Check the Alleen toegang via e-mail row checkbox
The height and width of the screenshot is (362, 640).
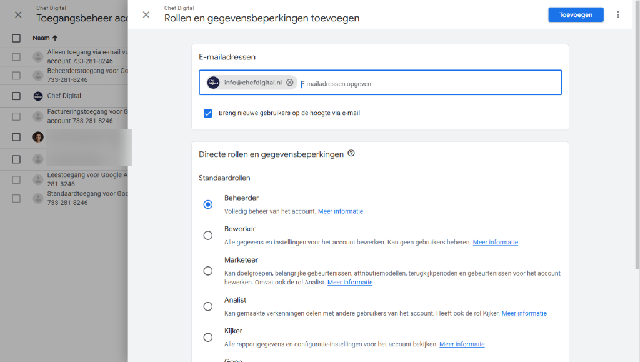[16, 57]
